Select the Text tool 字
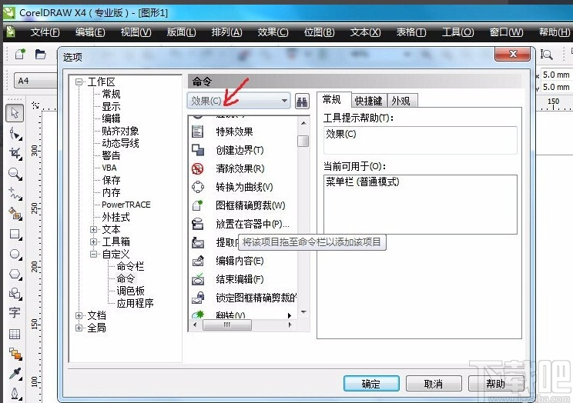The height and width of the screenshot is (403, 573). tap(15, 313)
